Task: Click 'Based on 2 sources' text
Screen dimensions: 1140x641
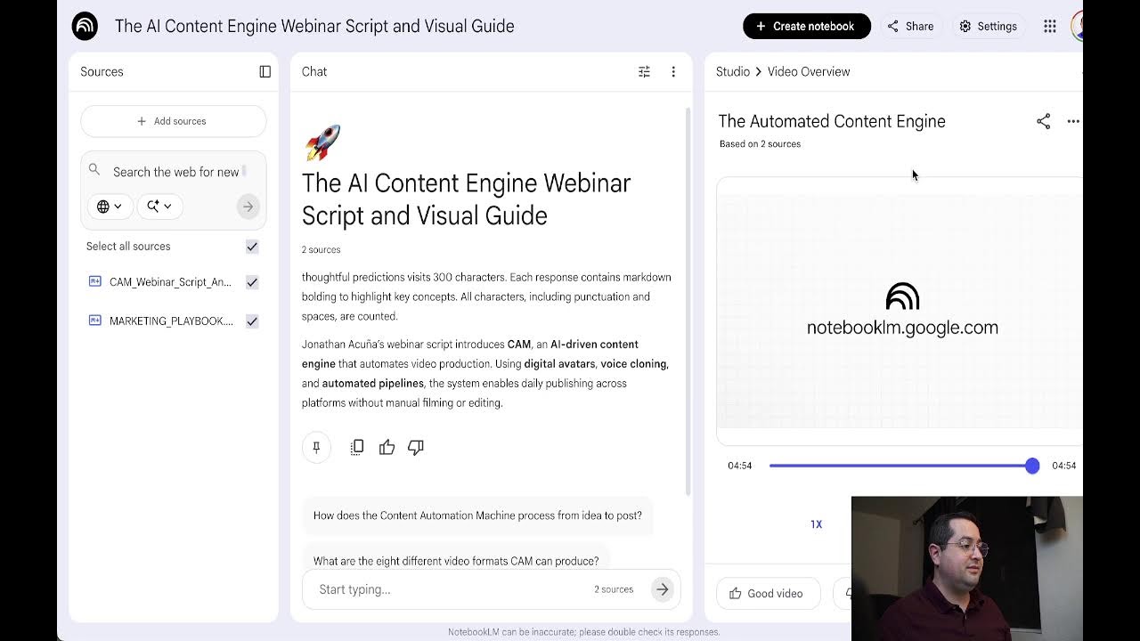Action: coord(760,144)
